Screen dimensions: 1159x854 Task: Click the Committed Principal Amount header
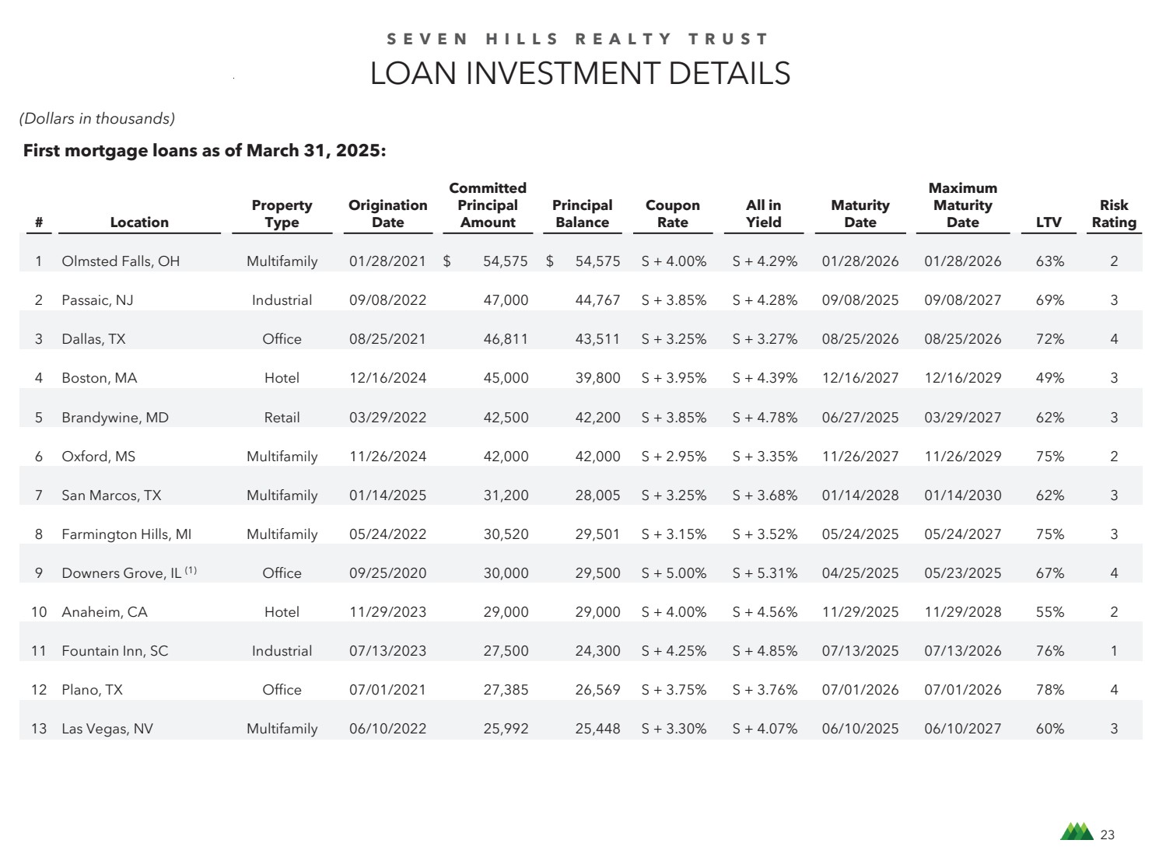[x=488, y=205]
